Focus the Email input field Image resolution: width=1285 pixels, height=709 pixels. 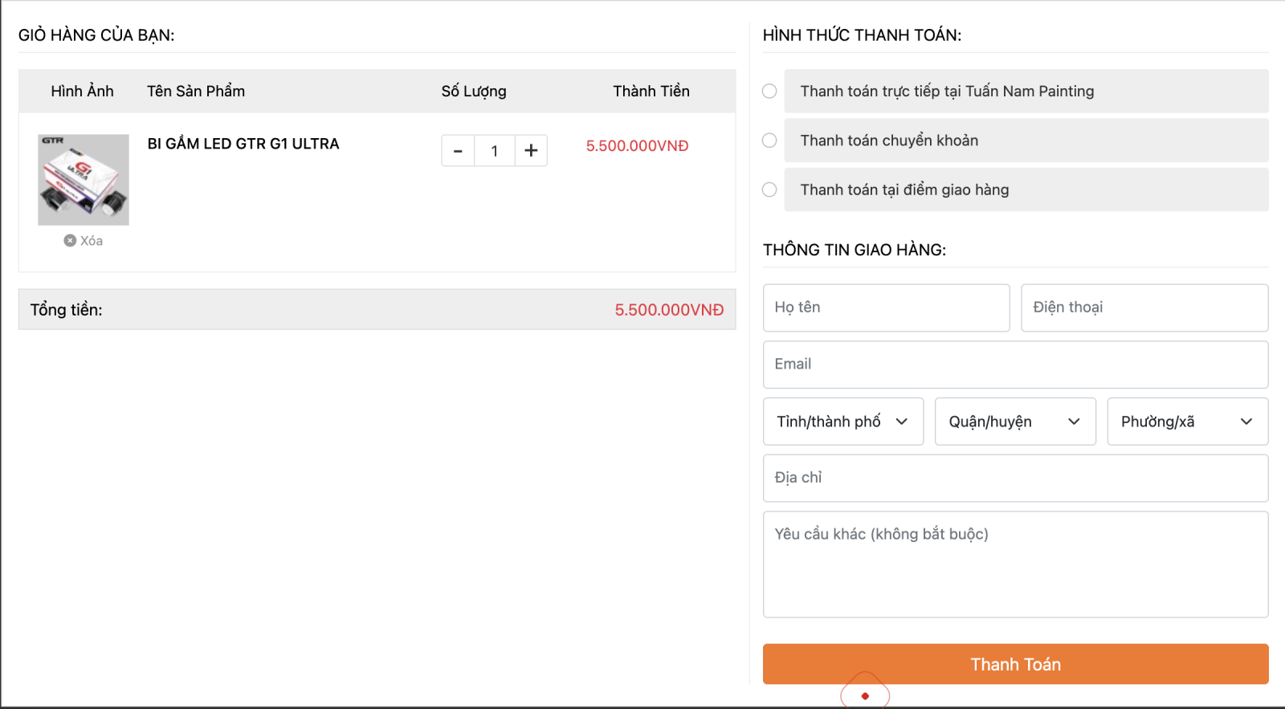[x=1016, y=365]
